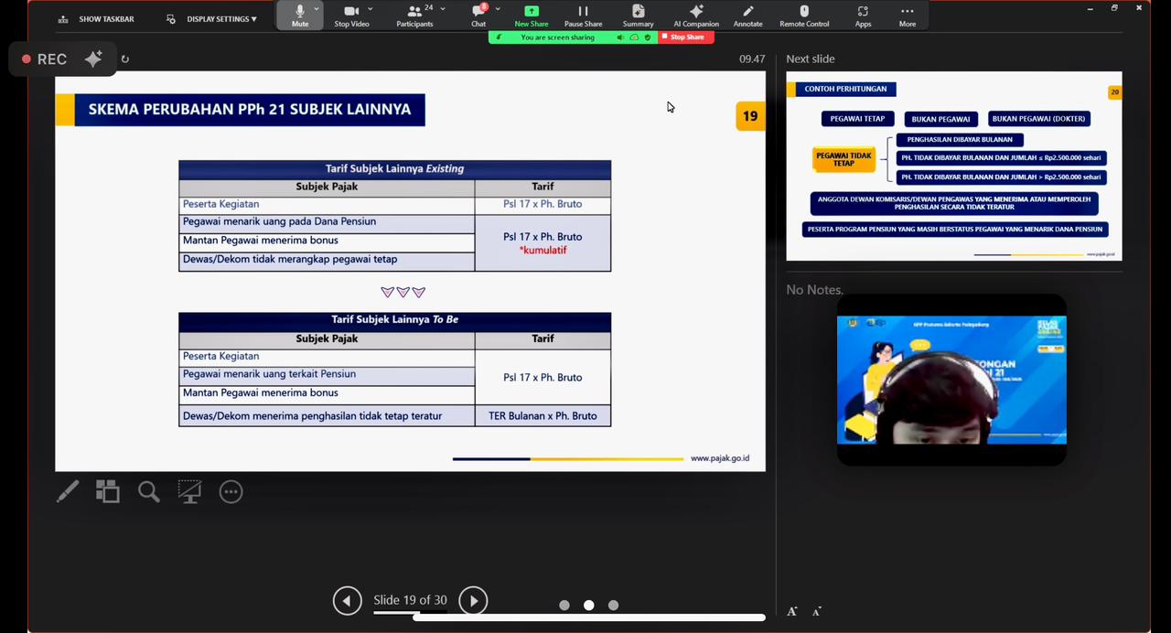
Task: Open the Display Settings dropdown
Action: tap(214, 19)
